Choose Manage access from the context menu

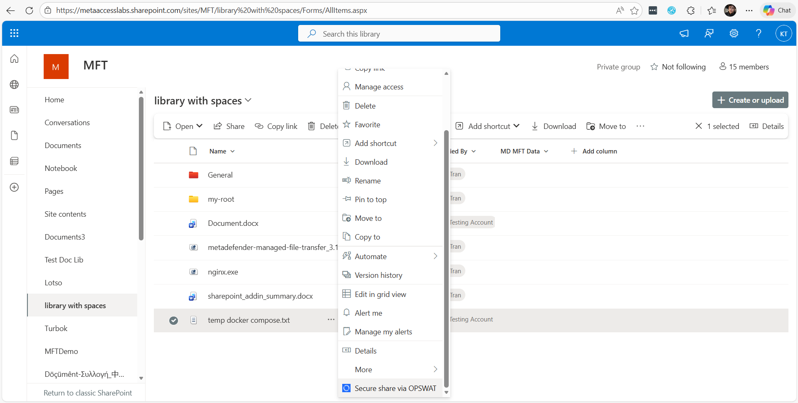tap(378, 87)
